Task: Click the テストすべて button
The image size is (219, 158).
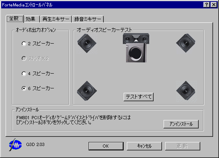Action: click(138, 97)
